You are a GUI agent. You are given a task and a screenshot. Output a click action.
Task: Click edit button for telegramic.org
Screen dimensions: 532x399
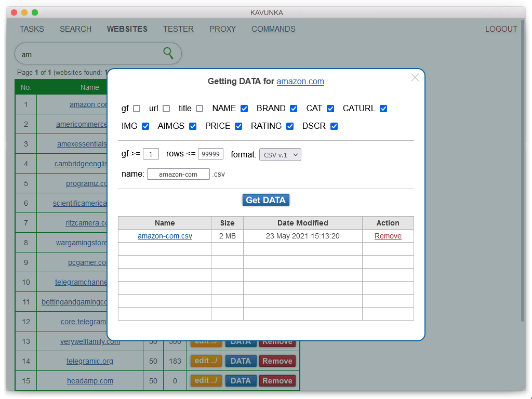click(x=206, y=361)
